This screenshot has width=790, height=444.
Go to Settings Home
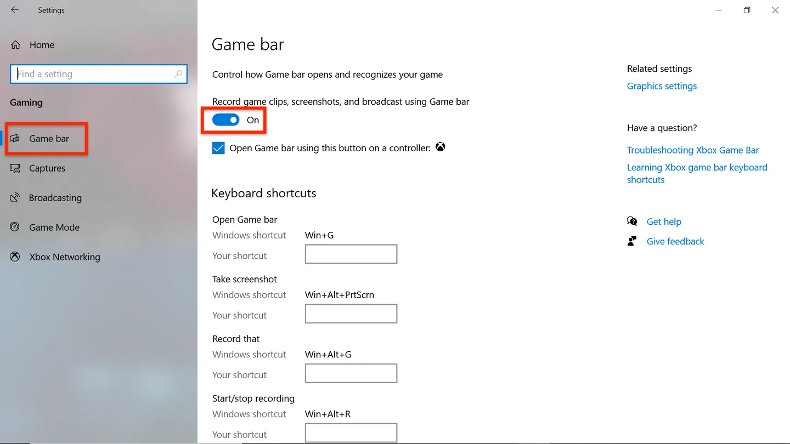tap(42, 45)
